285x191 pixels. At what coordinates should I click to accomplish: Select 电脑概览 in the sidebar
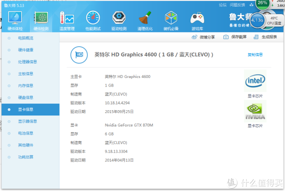point(25,37)
